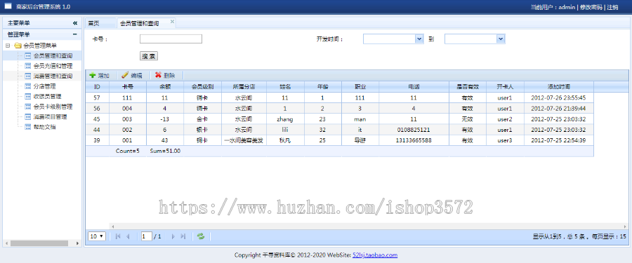
Task: Sort by the 会员级别 column header
Action: 203,86
